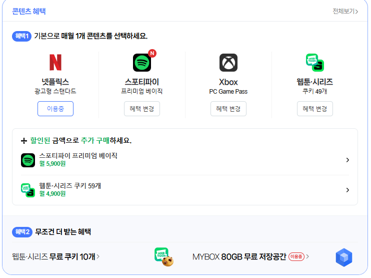This screenshot has width=371, height=278.
Task: Click the Webtoon cookie icon in 혜택2
Action: 164,257
